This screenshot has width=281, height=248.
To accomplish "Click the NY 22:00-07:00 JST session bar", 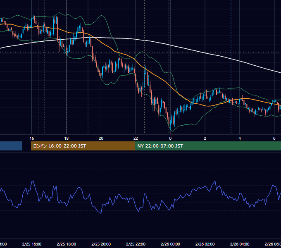I will [208, 146].
